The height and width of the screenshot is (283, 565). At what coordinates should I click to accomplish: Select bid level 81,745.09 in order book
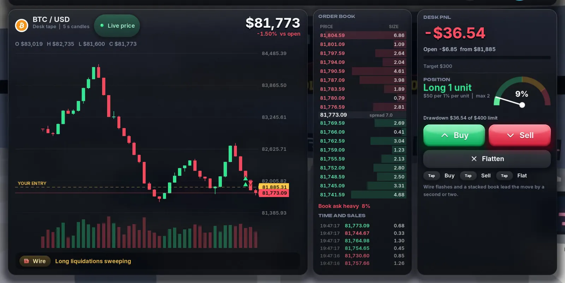pyautogui.click(x=362, y=185)
